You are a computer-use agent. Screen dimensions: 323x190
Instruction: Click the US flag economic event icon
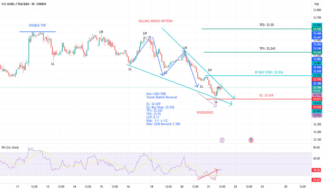(x=251, y=140)
